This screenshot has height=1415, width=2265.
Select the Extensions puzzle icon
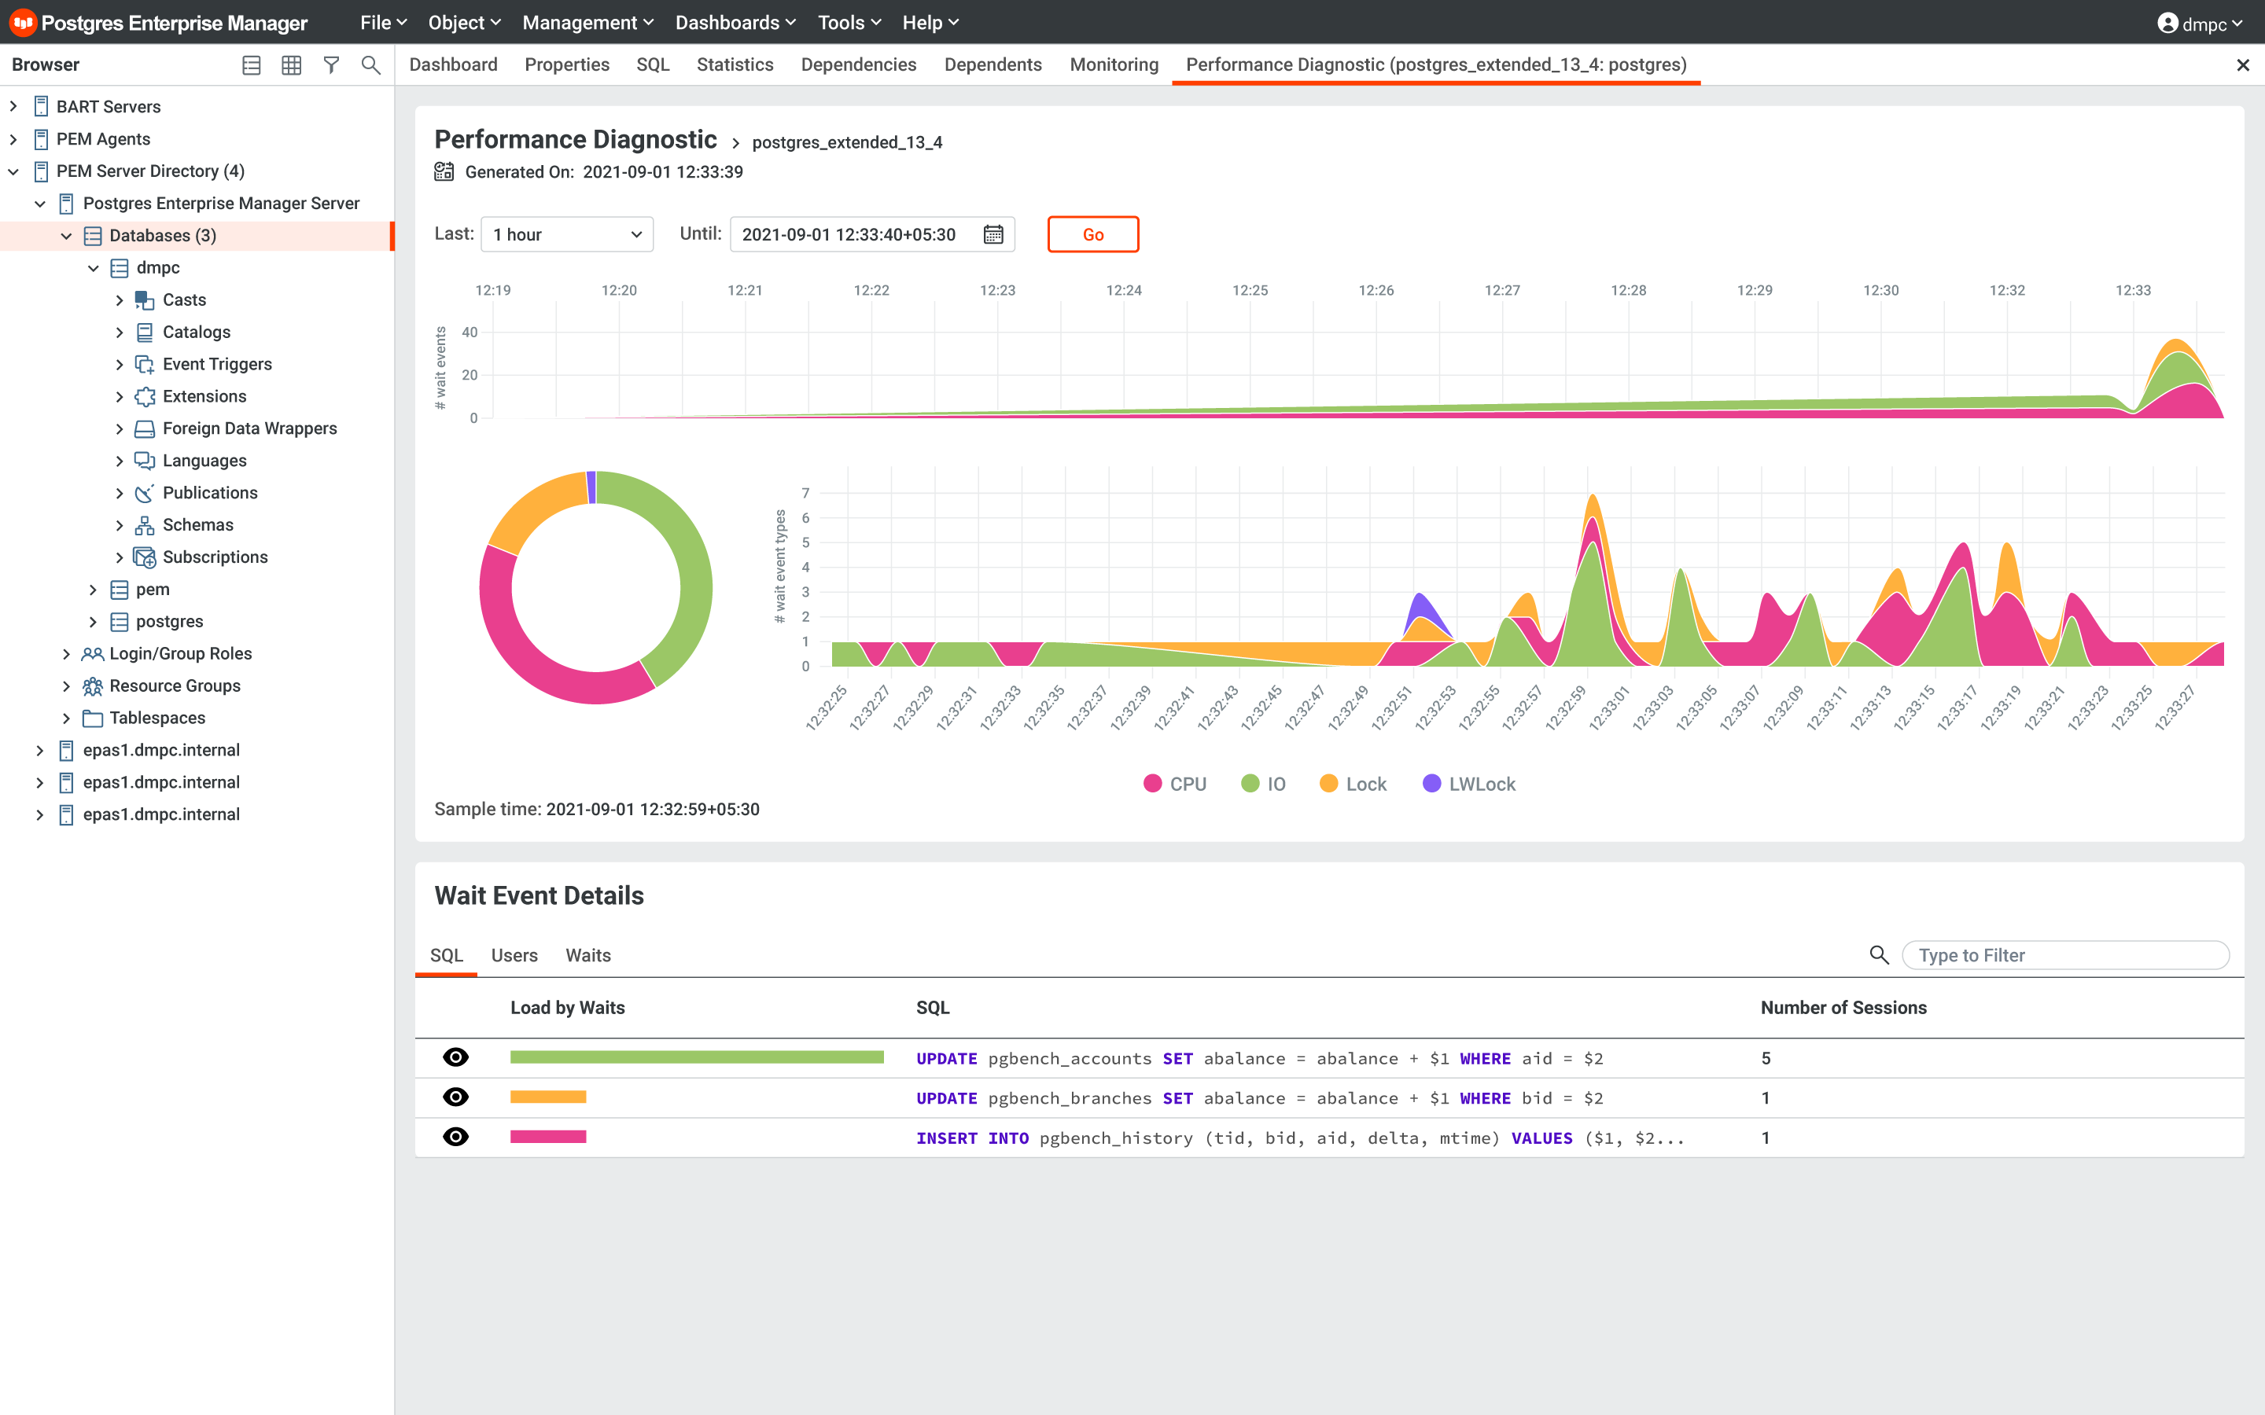point(144,397)
